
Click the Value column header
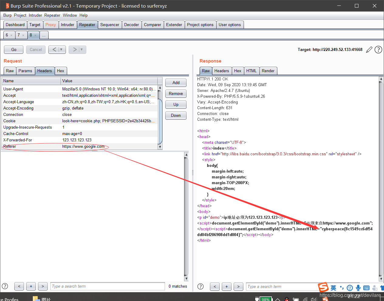(x=109, y=81)
